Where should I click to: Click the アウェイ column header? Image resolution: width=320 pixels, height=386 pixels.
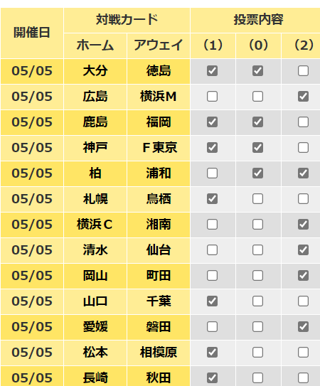[159, 45]
